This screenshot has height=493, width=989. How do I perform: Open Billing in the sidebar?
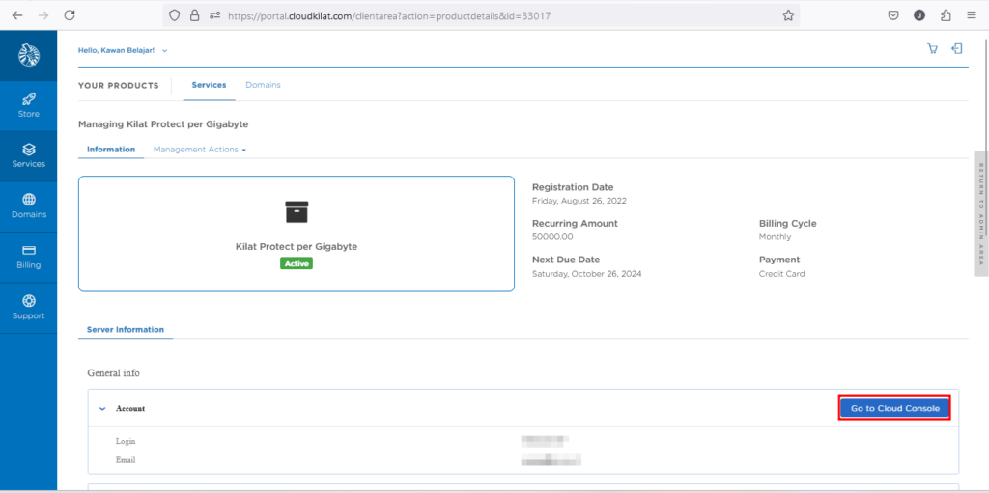(x=28, y=258)
